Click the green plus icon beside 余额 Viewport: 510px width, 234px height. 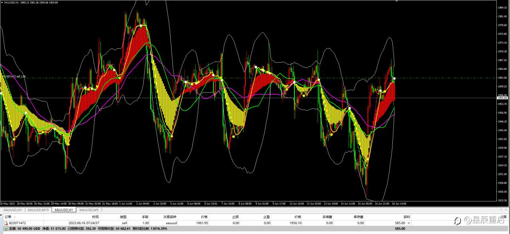click(x=6, y=229)
